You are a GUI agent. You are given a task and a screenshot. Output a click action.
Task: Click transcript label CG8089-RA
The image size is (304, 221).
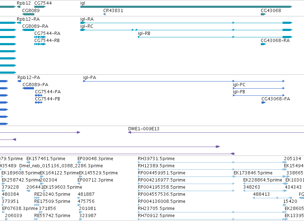tap(35, 26)
